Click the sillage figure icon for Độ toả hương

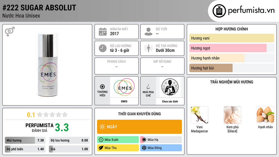pyautogui.click(x=148, y=48)
